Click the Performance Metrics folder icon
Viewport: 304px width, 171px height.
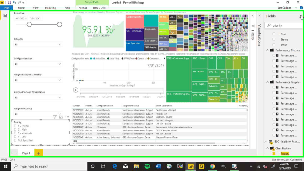(x=272, y=50)
